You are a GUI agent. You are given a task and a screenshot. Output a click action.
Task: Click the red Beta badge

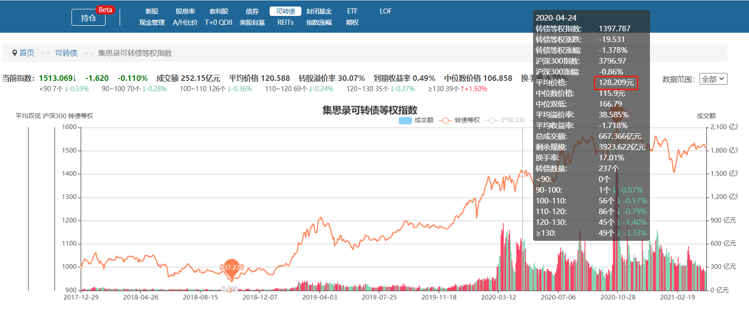pos(105,10)
